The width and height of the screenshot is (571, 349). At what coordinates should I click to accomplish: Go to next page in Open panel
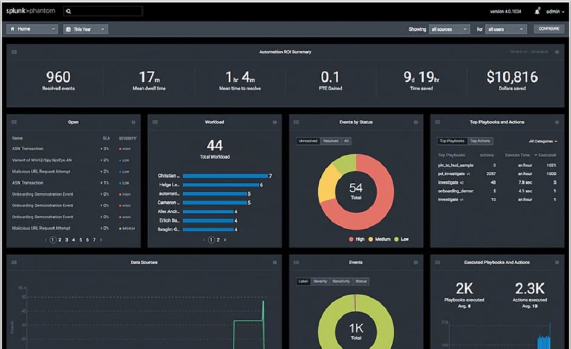click(x=101, y=240)
